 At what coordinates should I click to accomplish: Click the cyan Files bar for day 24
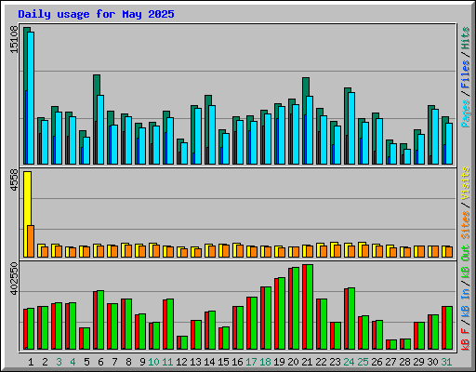coord(351,128)
